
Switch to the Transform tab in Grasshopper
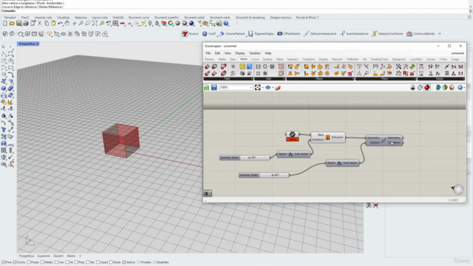point(308,59)
